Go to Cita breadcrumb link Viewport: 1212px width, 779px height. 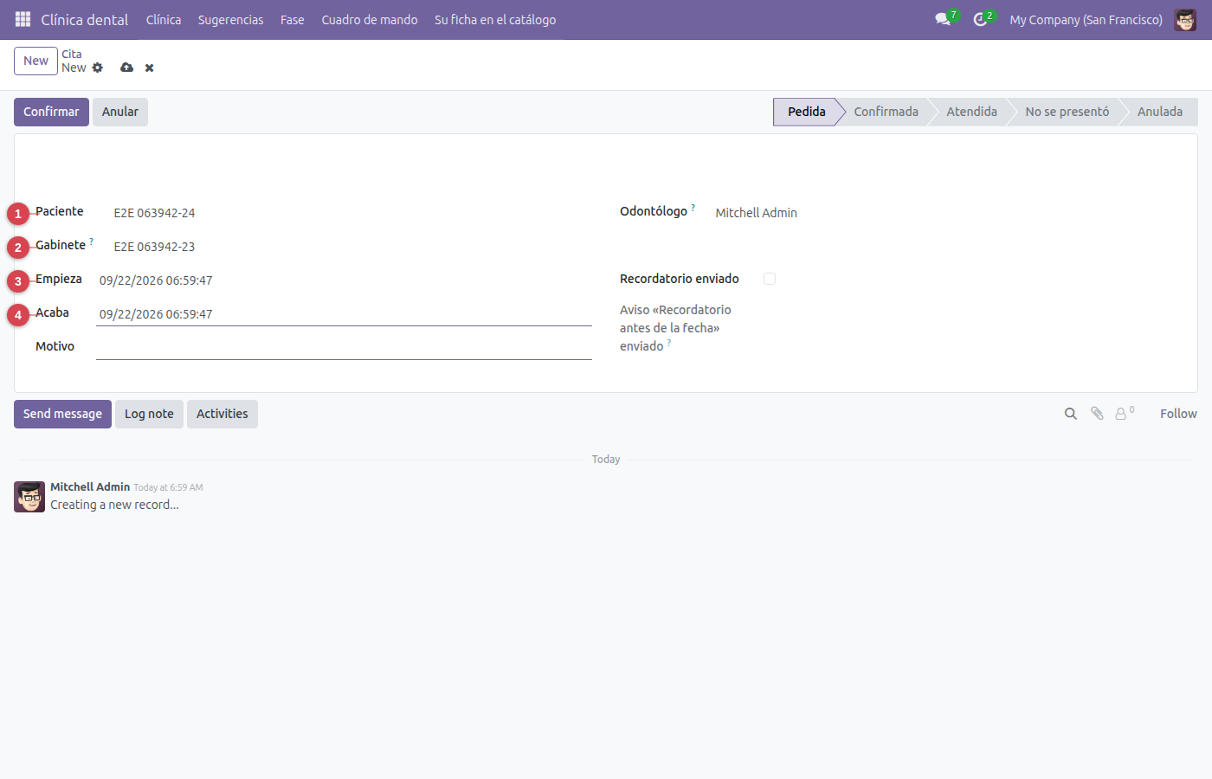coord(72,54)
